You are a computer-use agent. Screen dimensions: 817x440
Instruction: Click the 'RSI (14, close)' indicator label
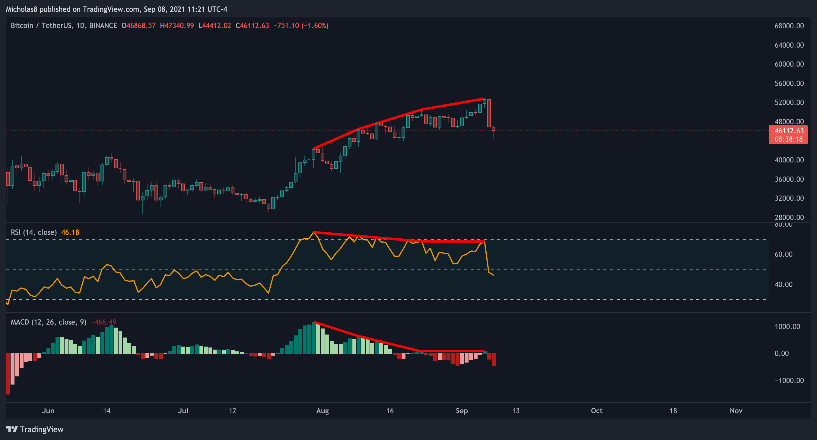coord(33,232)
